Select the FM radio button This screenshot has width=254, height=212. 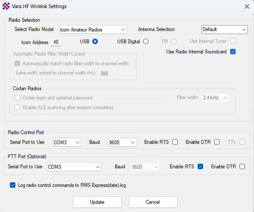pos(174,42)
